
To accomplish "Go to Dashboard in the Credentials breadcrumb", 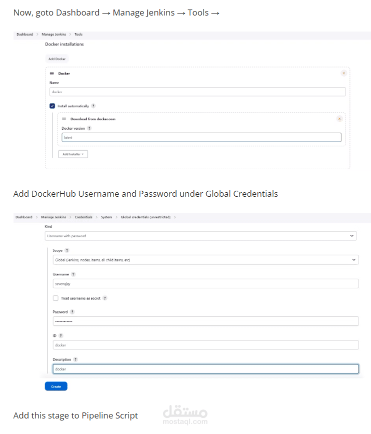I will [x=24, y=217].
